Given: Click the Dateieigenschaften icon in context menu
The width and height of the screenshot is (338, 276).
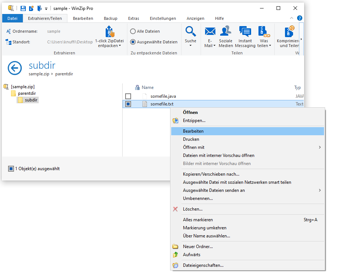Looking at the screenshot, I should tap(176, 265).
